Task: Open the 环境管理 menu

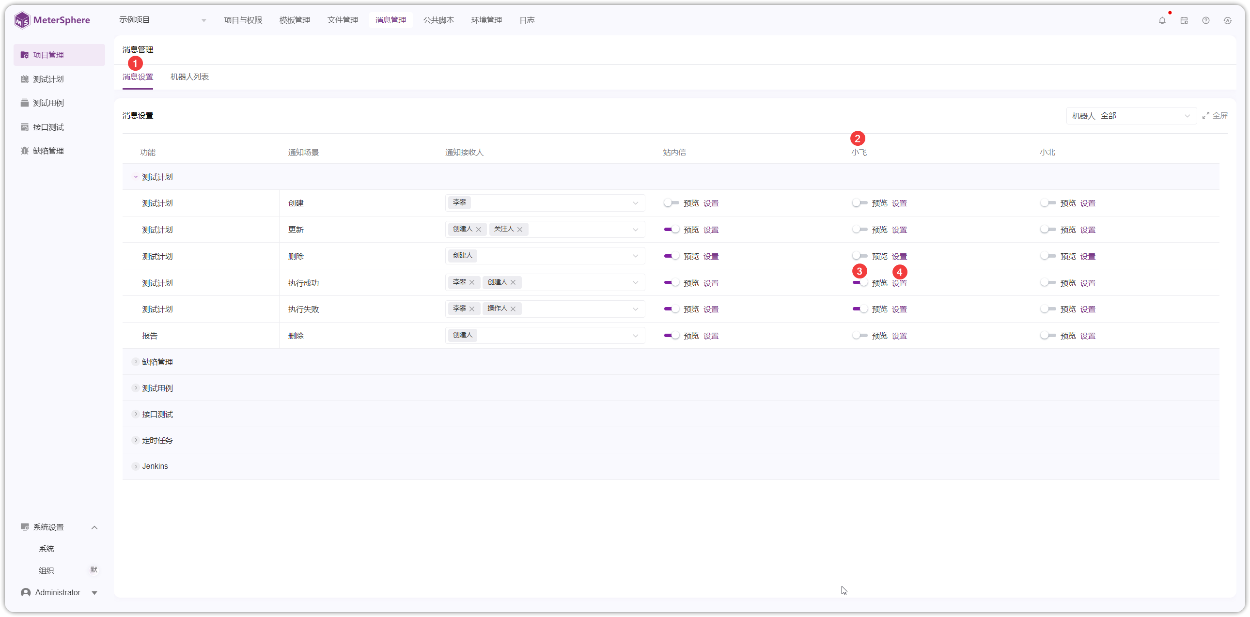Action: click(487, 20)
